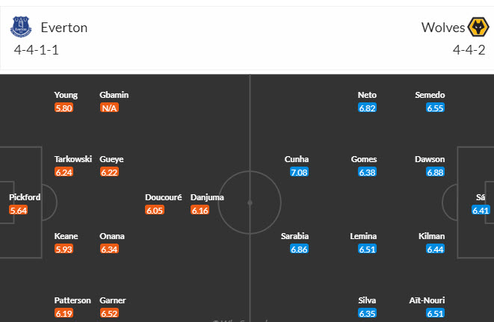This screenshot has height=322, width=494.
Task: Click Gbamin's N/A rating badge
Action: click(109, 108)
